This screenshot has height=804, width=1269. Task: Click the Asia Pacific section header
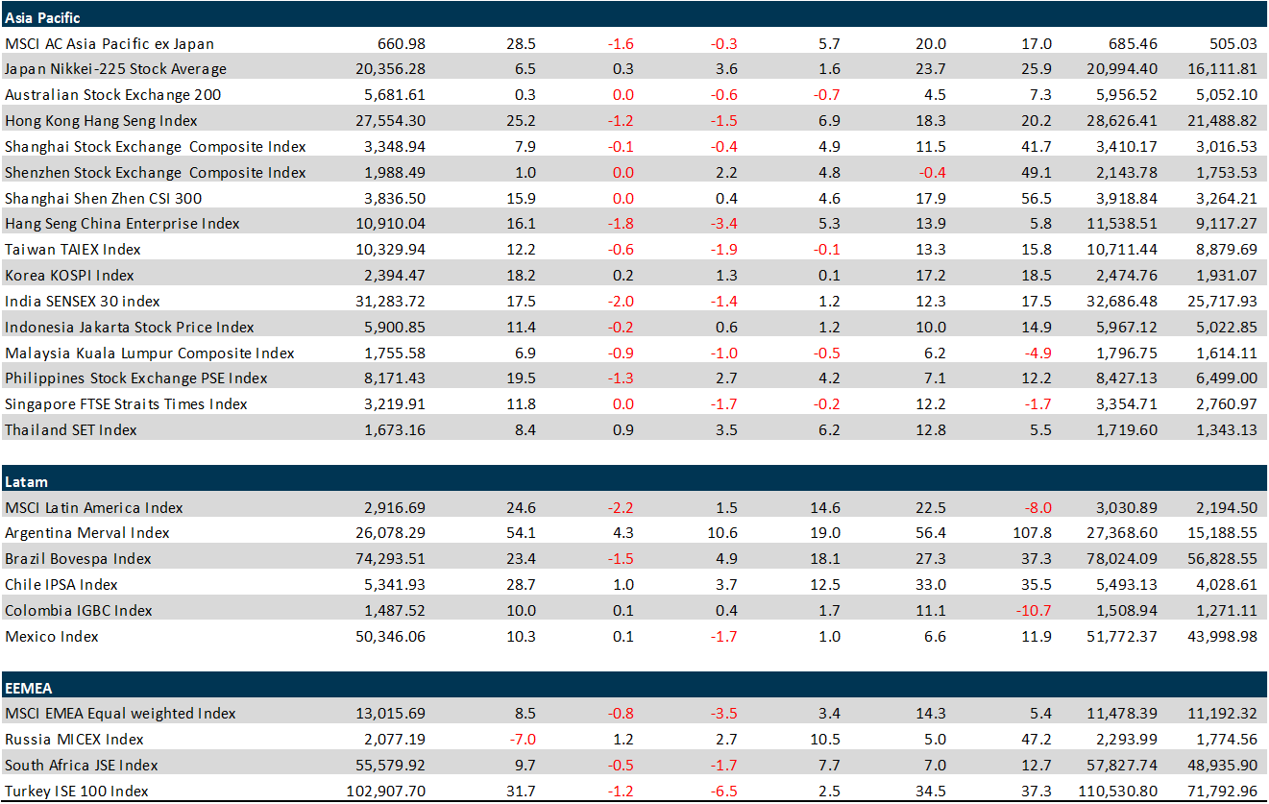634,16
